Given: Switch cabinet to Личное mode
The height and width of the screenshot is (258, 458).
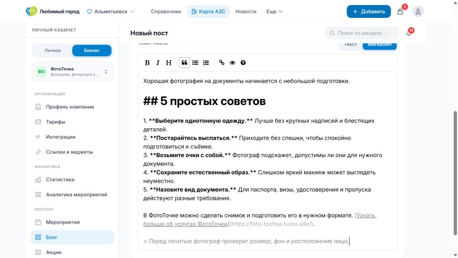Looking at the screenshot, I should click(52, 50).
